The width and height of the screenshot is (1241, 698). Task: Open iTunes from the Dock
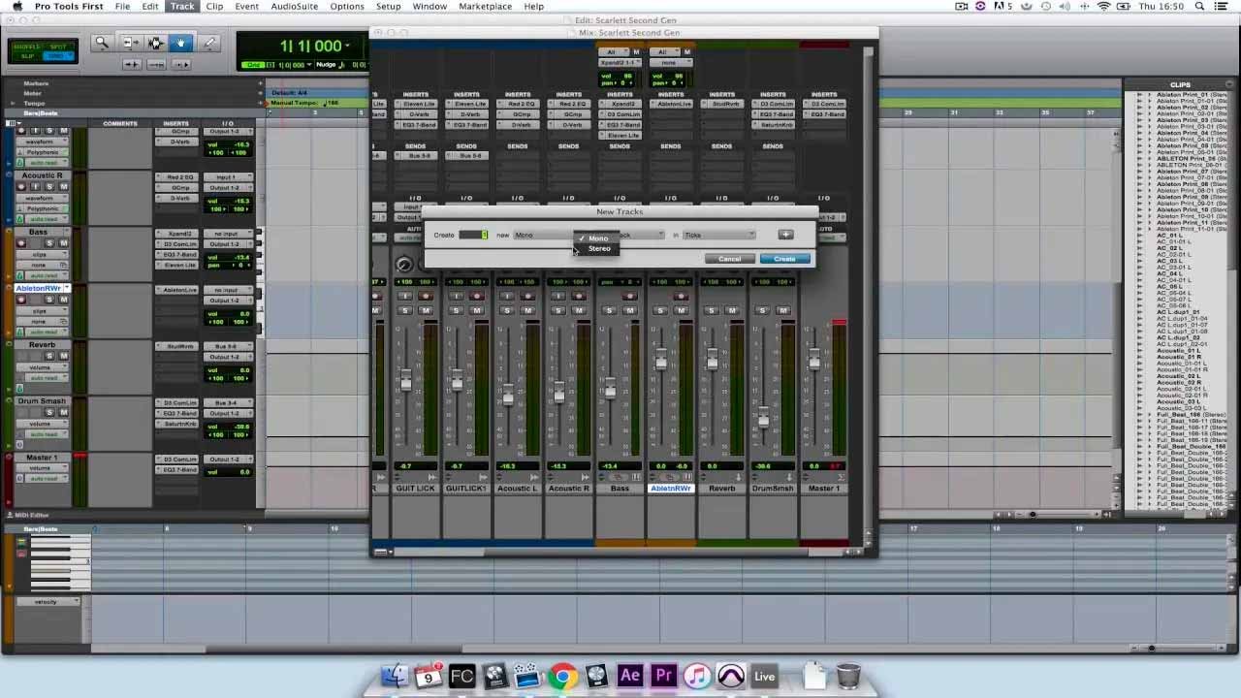(697, 676)
